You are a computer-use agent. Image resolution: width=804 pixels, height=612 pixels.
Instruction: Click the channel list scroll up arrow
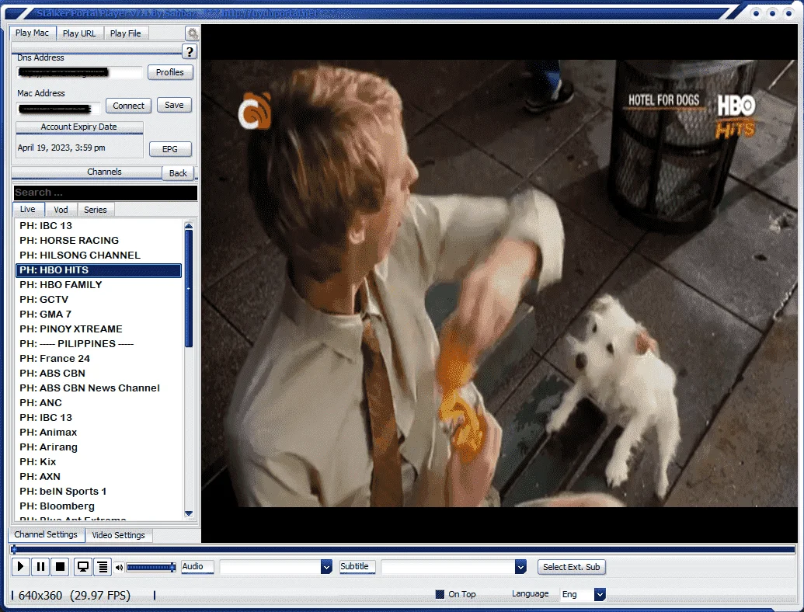click(189, 225)
